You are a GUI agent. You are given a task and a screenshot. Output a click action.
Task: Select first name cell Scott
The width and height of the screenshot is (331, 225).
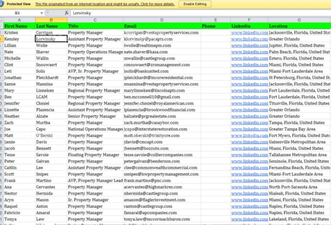click(x=19, y=174)
